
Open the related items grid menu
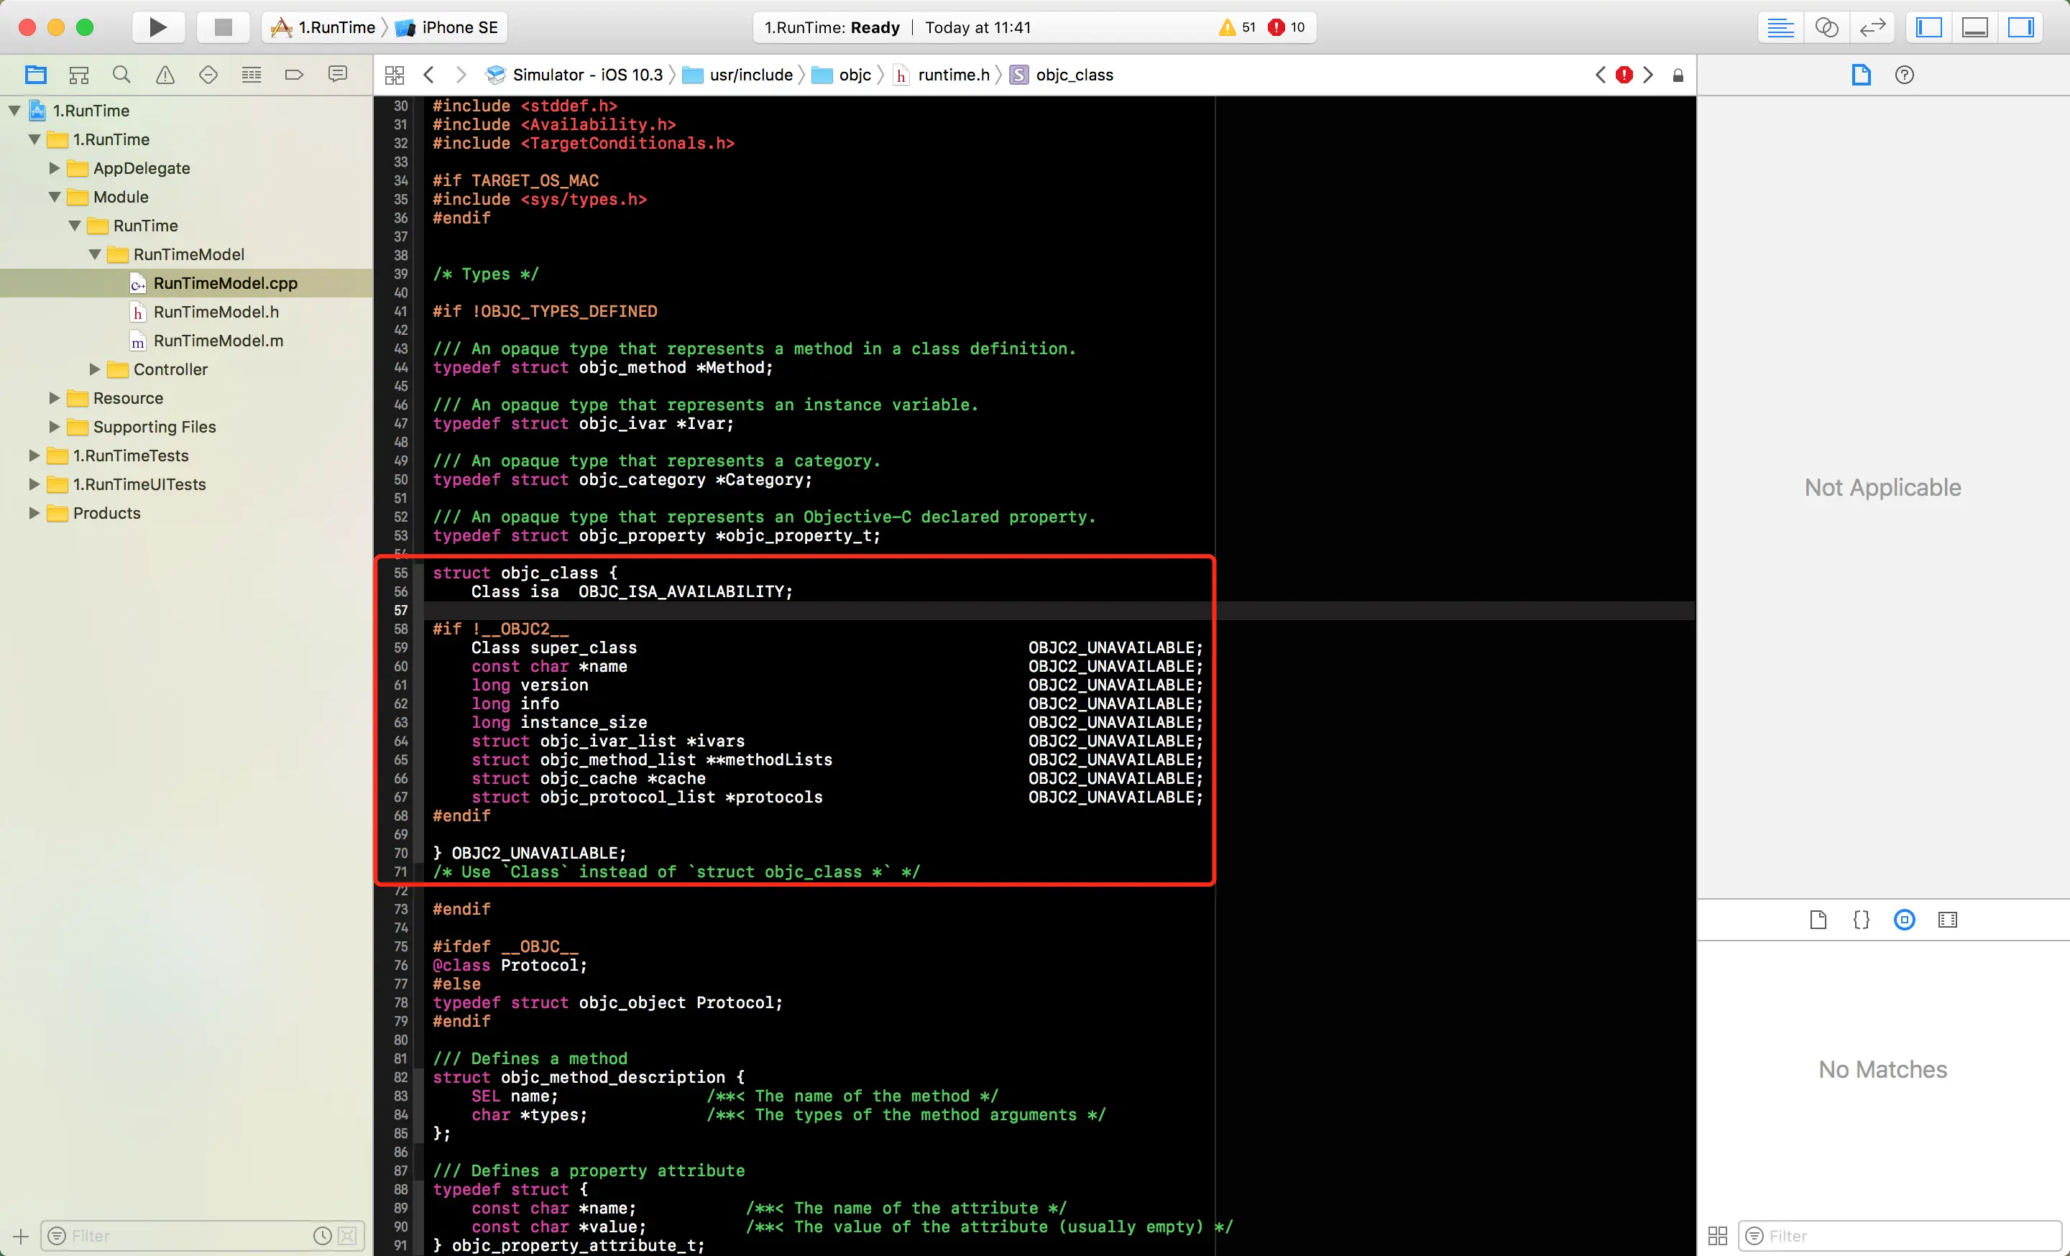[x=394, y=75]
